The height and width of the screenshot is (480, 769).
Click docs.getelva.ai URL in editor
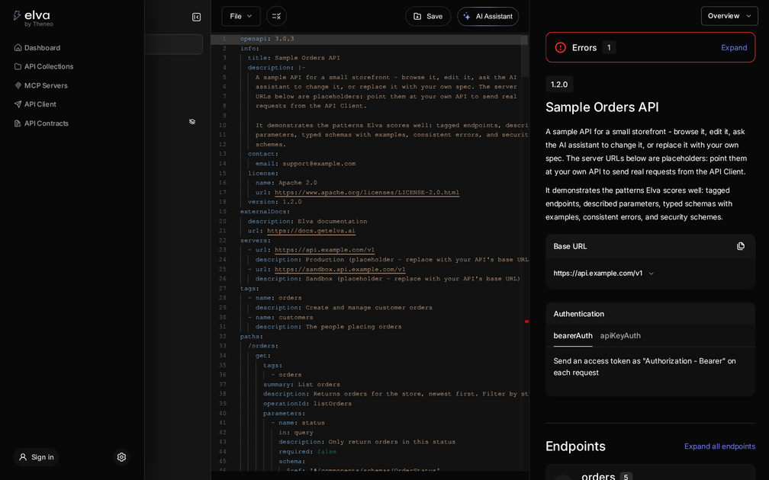pos(311,231)
